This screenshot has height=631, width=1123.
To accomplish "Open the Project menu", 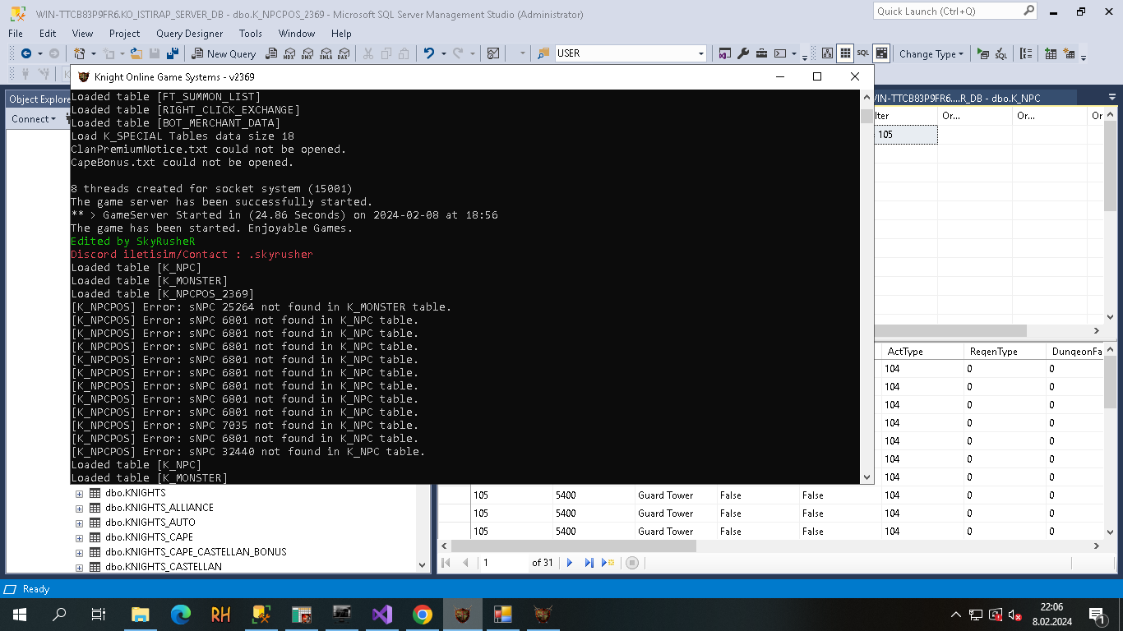I will 125,34.
